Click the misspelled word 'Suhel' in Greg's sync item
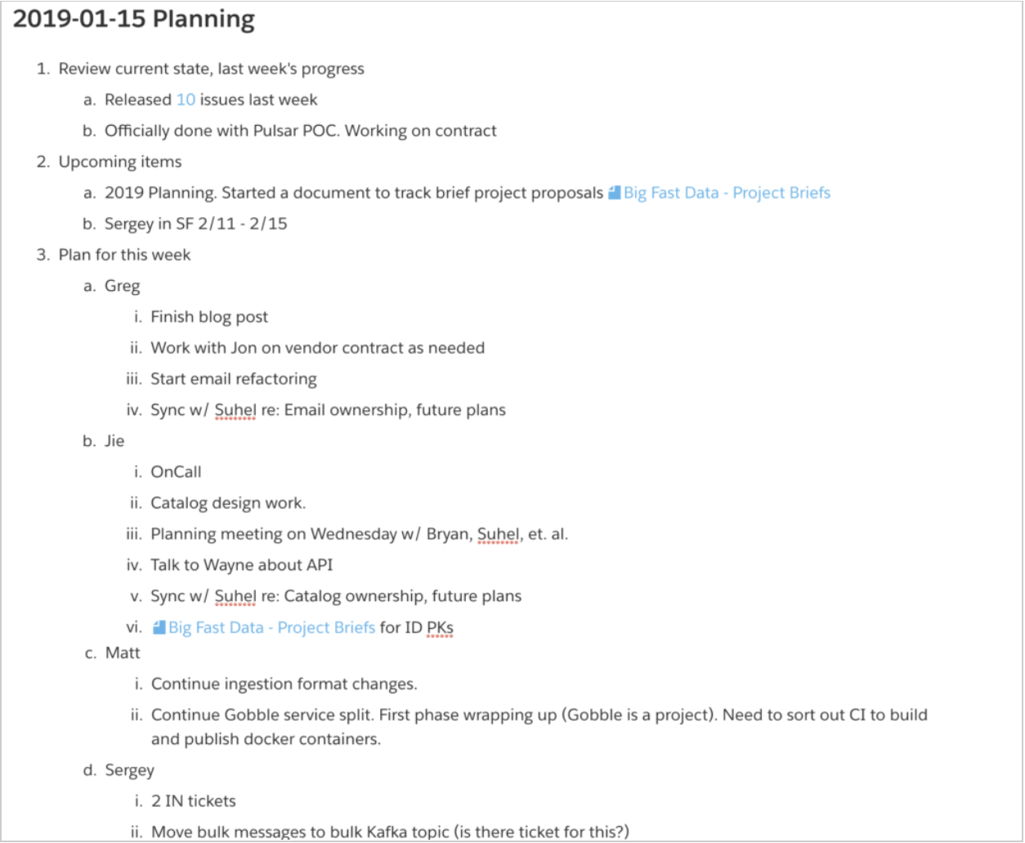 (x=235, y=410)
